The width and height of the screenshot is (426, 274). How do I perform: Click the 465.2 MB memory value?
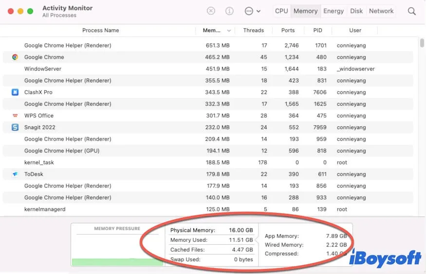[217, 57]
